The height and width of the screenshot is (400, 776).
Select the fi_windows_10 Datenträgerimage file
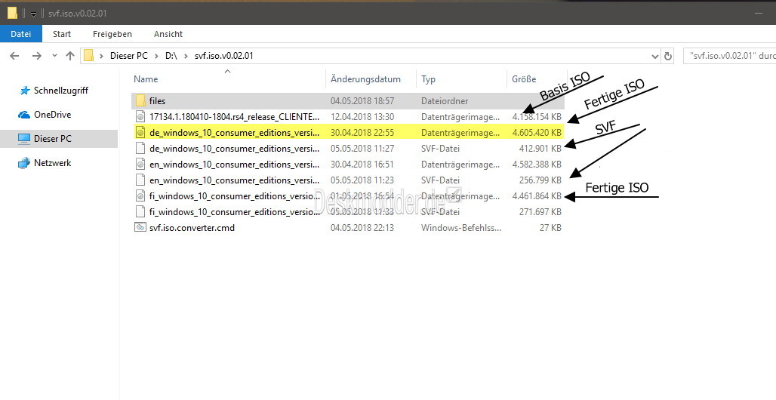click(348, 196)
